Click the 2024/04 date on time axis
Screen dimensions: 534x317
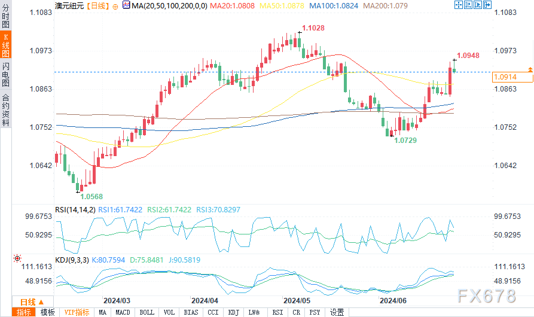click(205, 301)
